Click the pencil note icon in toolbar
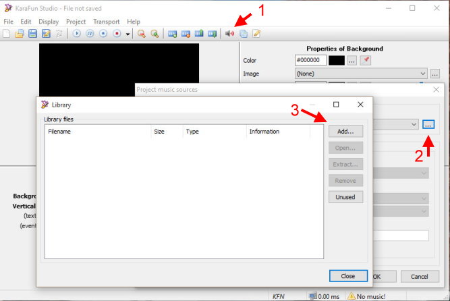The width and height of the screenshot is (450, 301). [x=256, y=33]
